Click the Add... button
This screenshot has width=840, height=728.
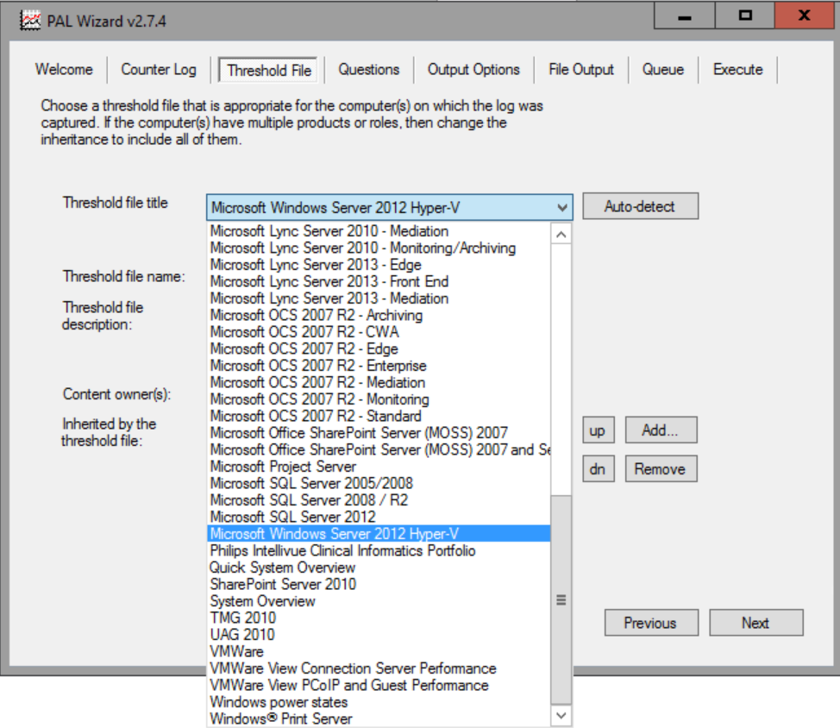click(x=660, y=430)
